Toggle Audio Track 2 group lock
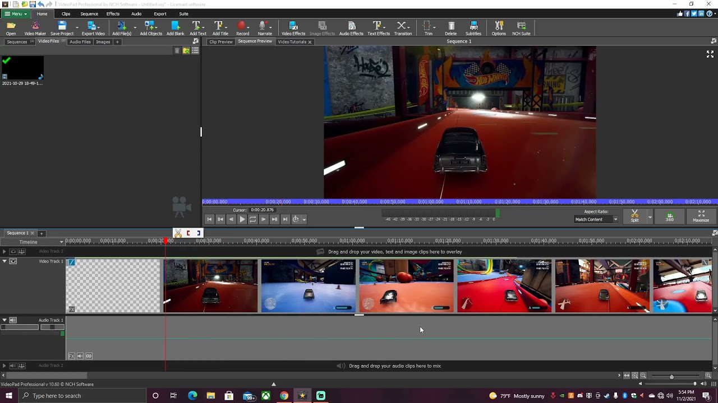The image size is (718, 403). (x=22, y=365)
